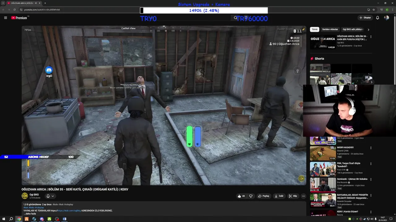The width and height of the screenshot is (396, 222).
Task: Open the tab search dropdown arrow
Action: click(x=3, y=3)
